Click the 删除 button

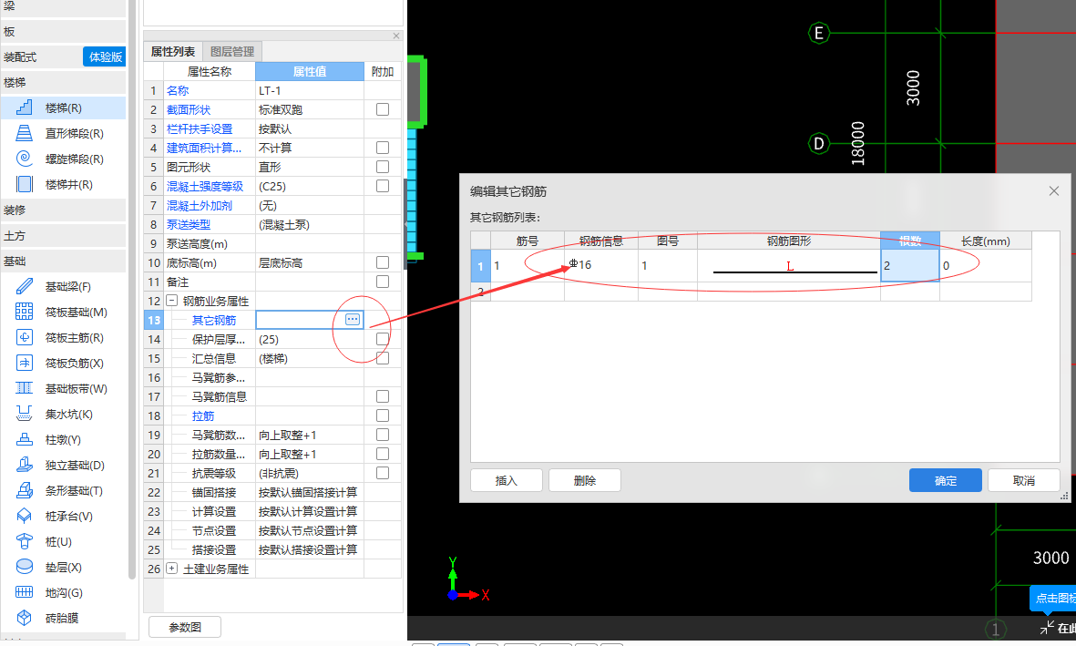(585, 480)
